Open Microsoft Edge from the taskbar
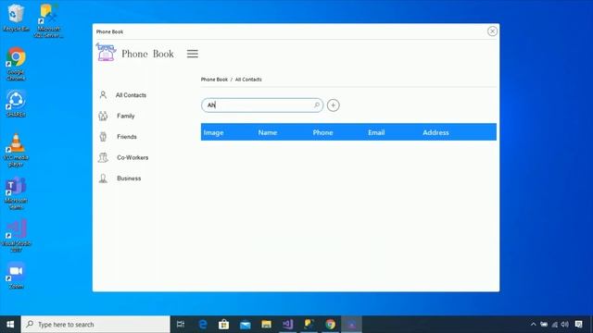 click(x=203, y=325)
